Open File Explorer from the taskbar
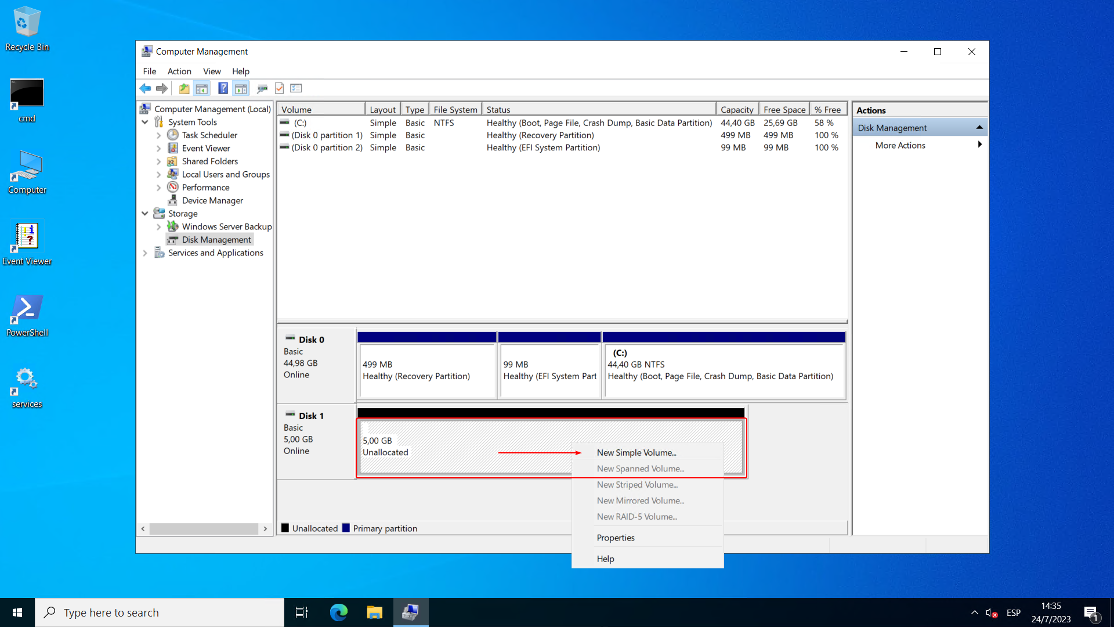This screenshot has height=627, width=1114. click(375, 612)
